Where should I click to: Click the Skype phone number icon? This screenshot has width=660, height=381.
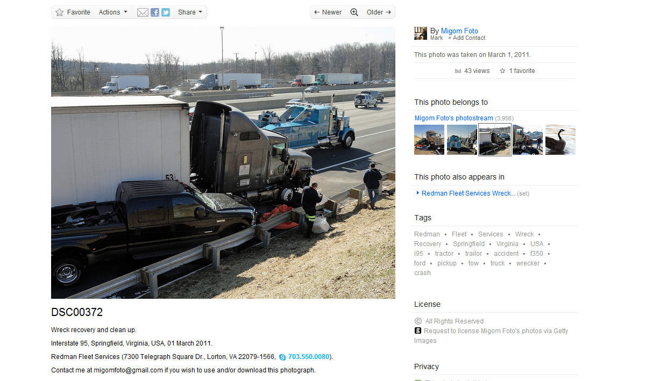pyautogui.click(x=282, y=357)
